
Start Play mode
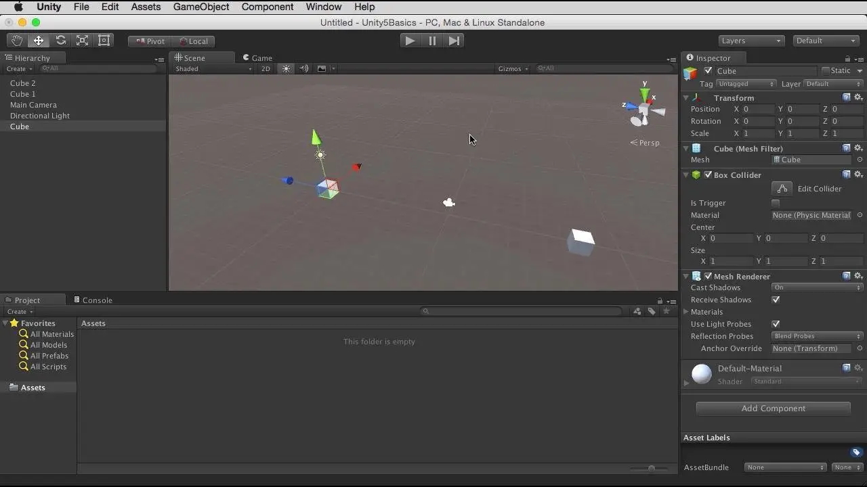pyautogui.click(x=410, y=41)
